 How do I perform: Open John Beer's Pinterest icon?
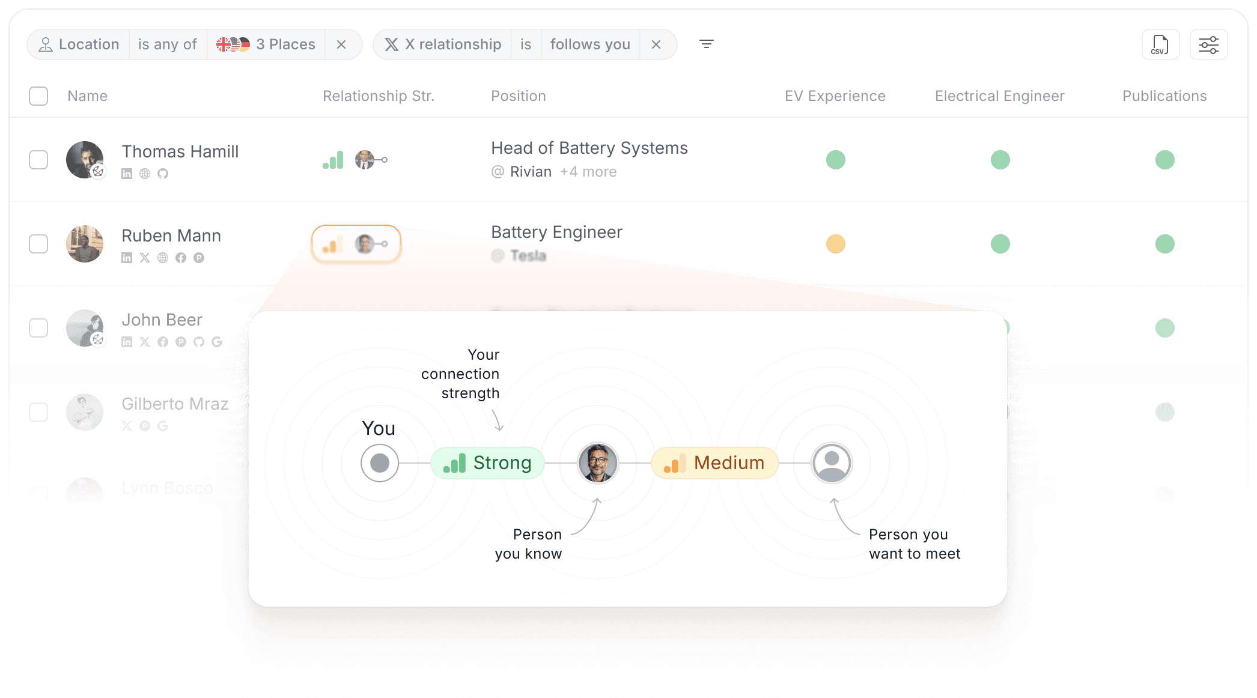point(181,342)
